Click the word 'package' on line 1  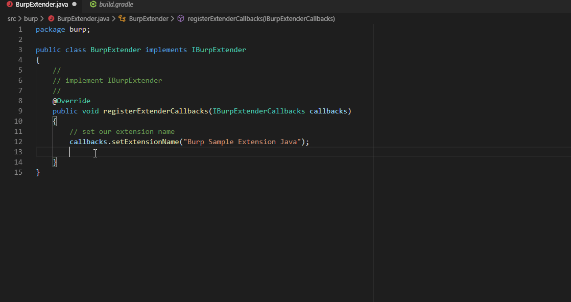(x=50, y=30)
